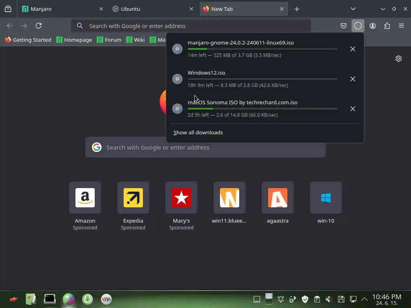Open Getting Started bookmark

coord(28,40)
